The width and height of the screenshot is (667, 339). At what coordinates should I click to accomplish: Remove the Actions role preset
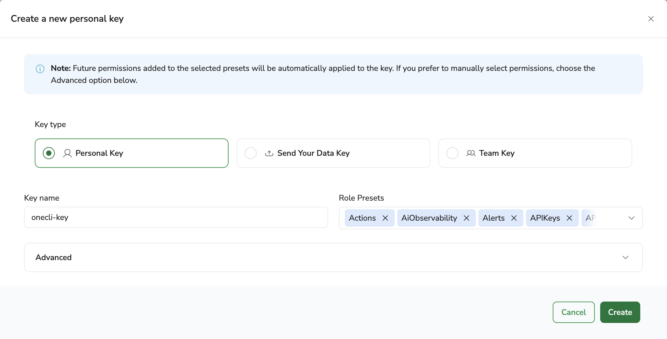[385, 218]
